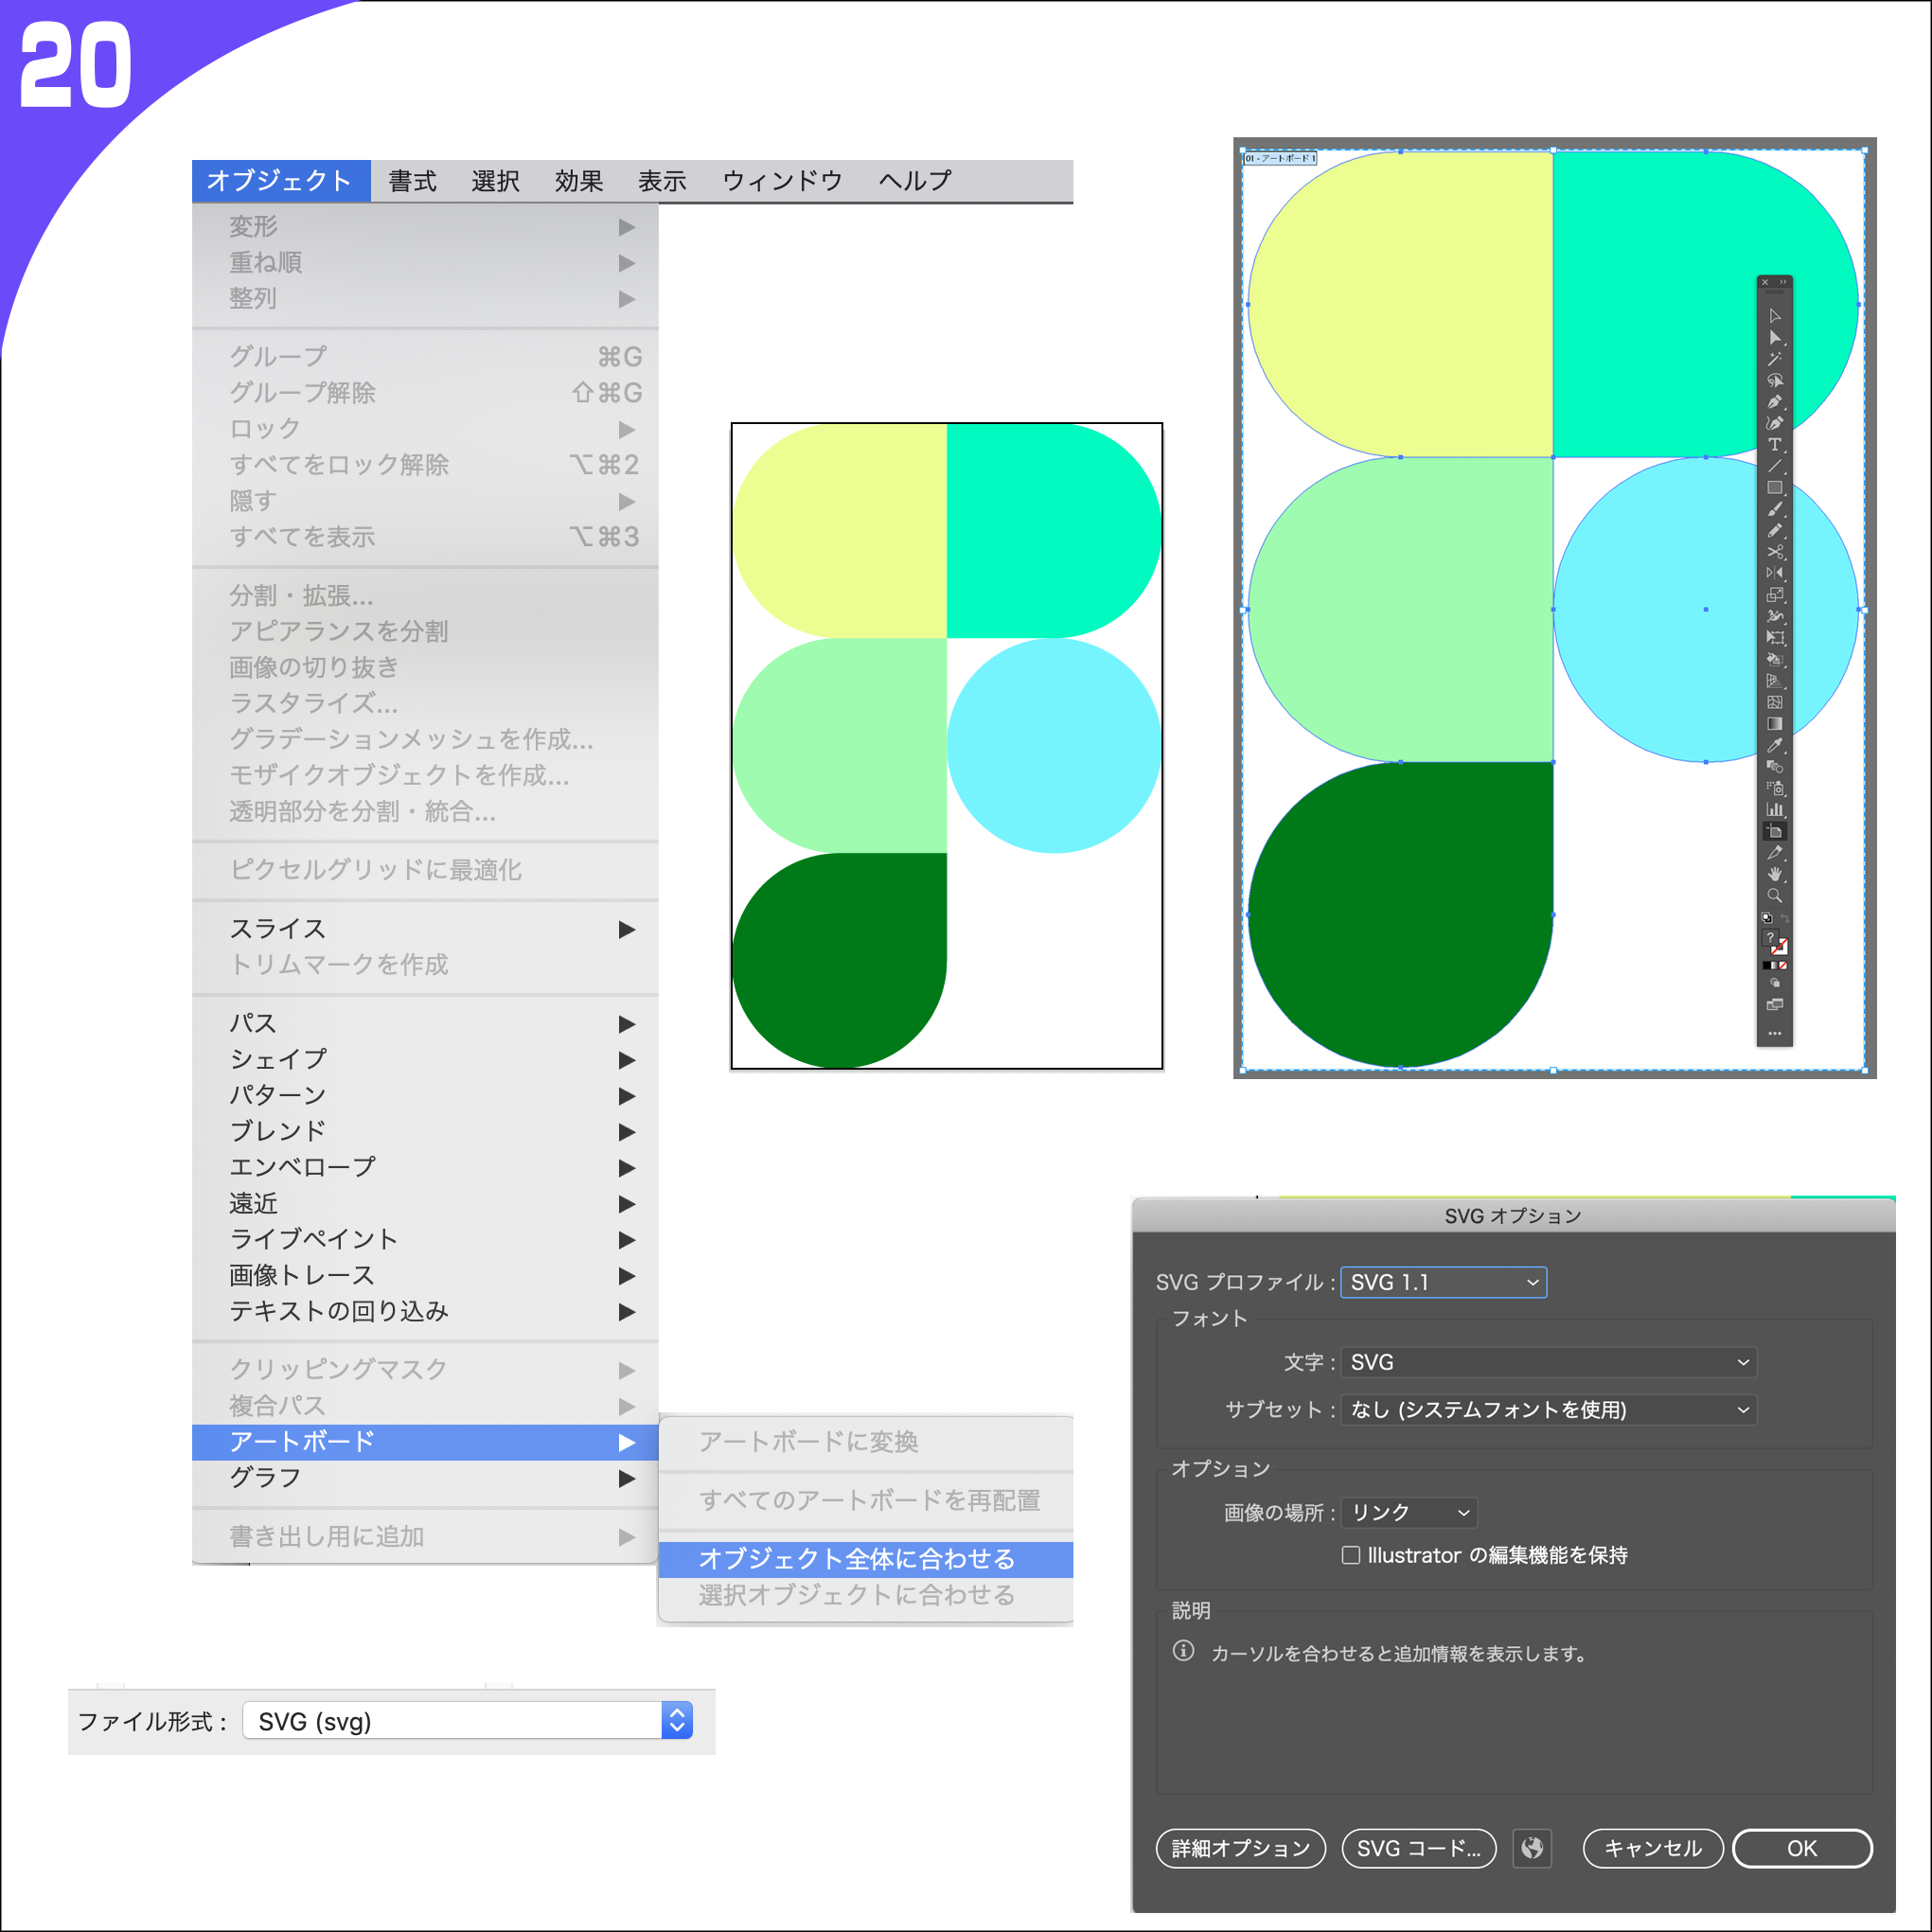Select the Zoom magnifier tool

(x=1774, y=896)
